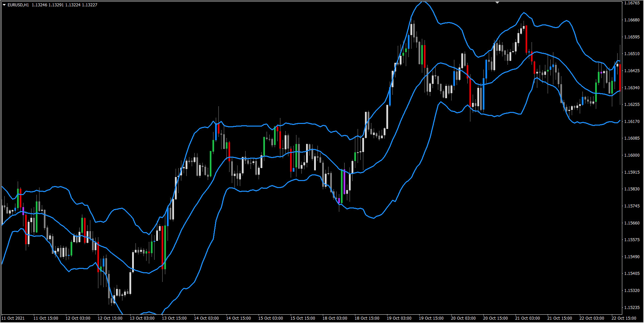Click the 20 Oct 15:00 time label
Image resolution: width=644 pixels, height=323 pixels.
coord(495,318)
